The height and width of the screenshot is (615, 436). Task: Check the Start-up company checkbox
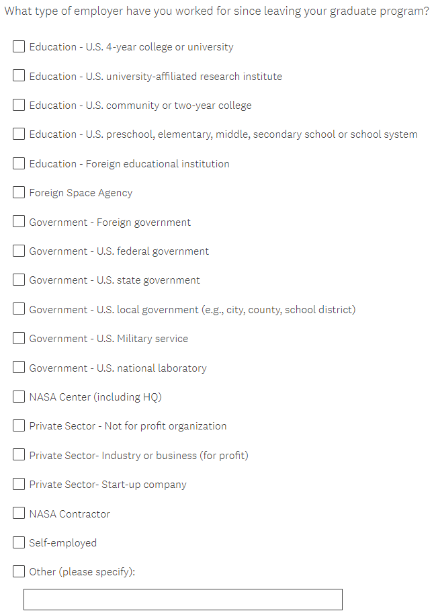[19, 485]
